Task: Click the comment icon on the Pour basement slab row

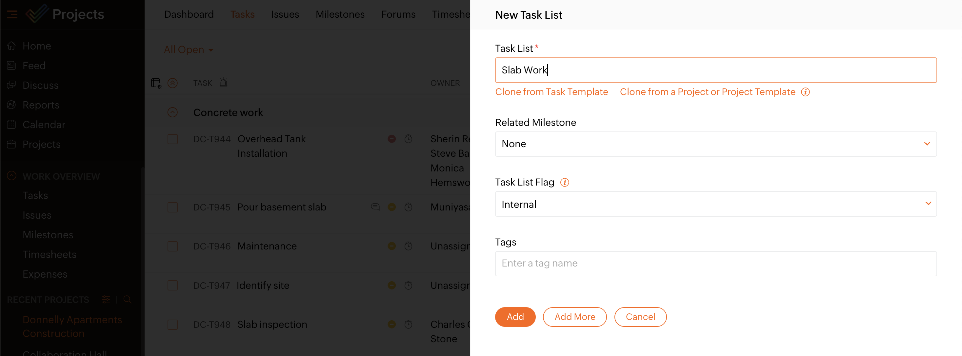Action: [x=375, y=207]
